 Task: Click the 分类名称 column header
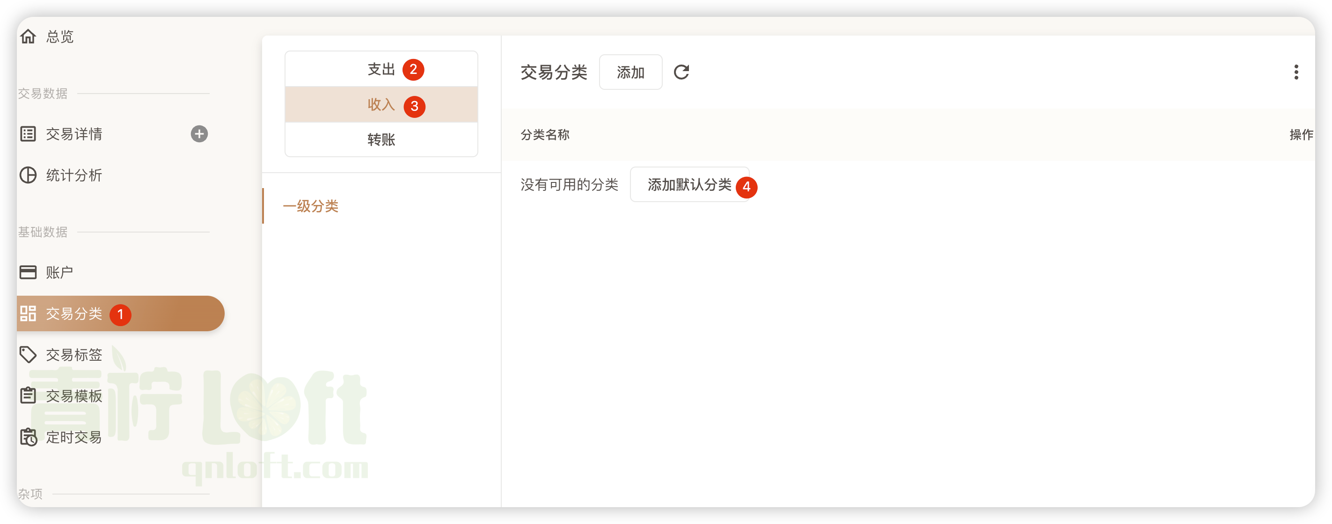pos(545,135)
